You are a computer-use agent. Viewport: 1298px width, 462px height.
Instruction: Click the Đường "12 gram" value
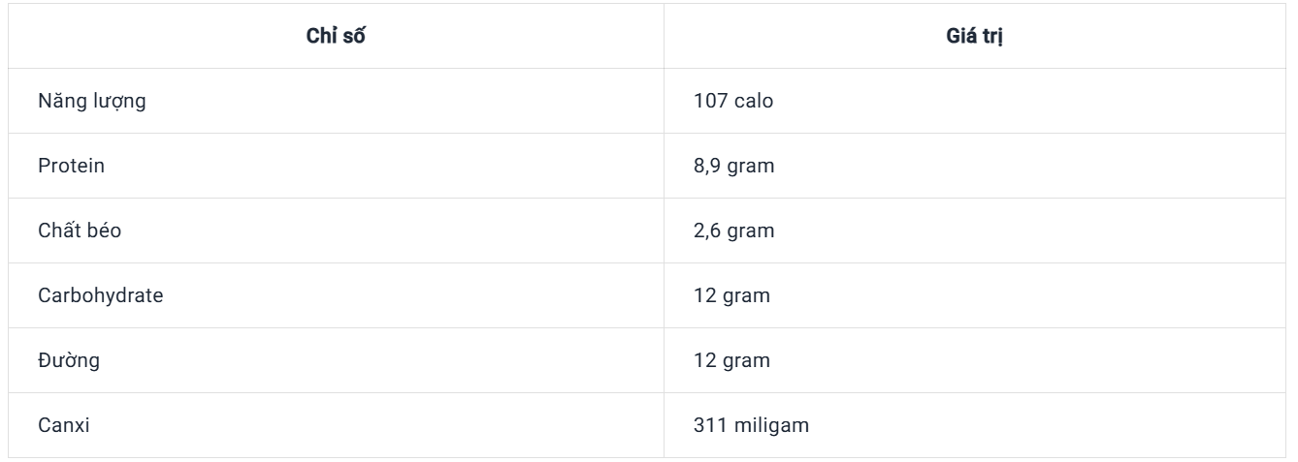click(731, 360)
